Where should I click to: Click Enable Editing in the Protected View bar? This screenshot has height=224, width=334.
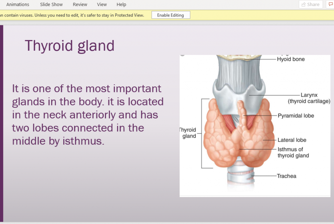tap(171, 15)
